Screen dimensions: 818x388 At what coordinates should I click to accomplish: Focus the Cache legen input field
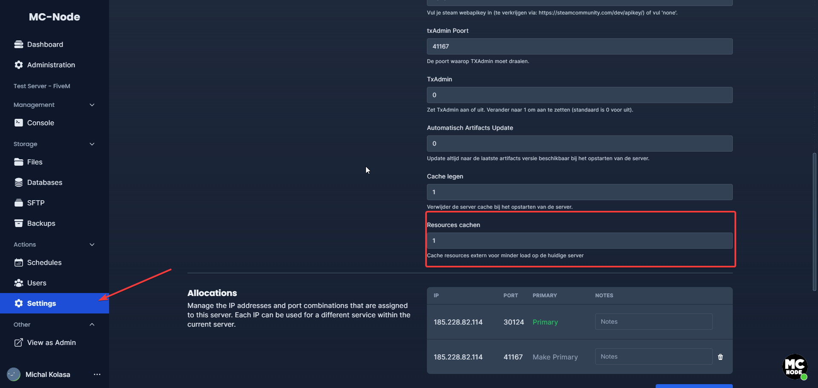580,192
